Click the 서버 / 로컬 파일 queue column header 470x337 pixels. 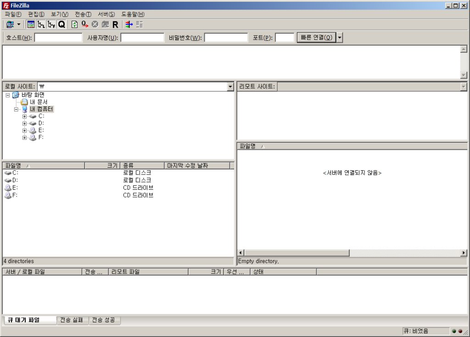pyautogui.click(x=42, y=272)
